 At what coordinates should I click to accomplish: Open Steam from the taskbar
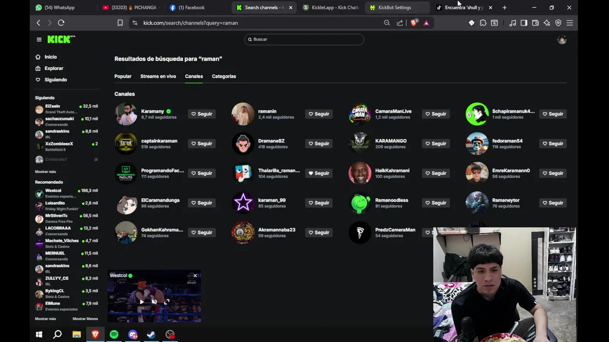151,334
